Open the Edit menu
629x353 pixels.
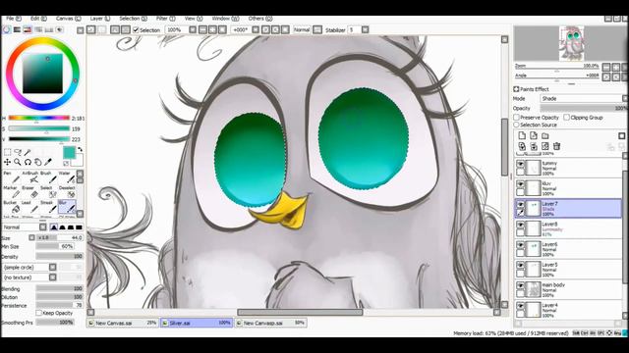point(38,19)
